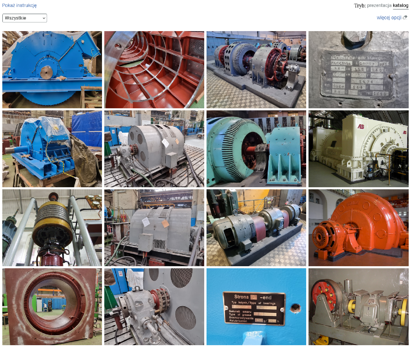Open the motor set on checkered floor, top row
This screenshot has height=348, width=411.
point(256,70)
